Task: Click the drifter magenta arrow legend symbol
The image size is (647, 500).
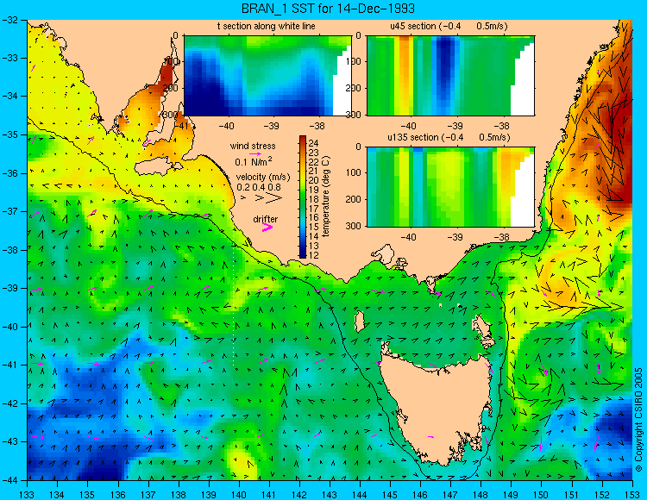Action: [x=267, y=227]
